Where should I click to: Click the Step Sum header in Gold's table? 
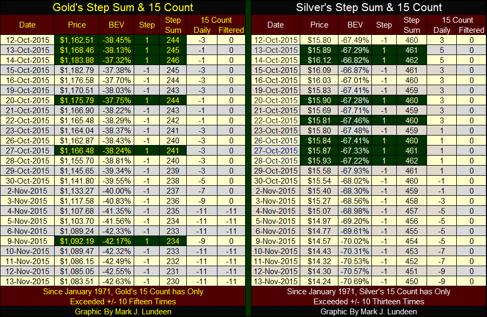point(173,25)
